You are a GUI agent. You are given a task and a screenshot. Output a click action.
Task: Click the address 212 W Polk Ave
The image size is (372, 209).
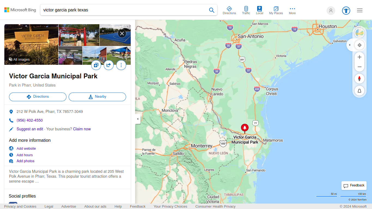pyautogui.click(x=50, y=112)
